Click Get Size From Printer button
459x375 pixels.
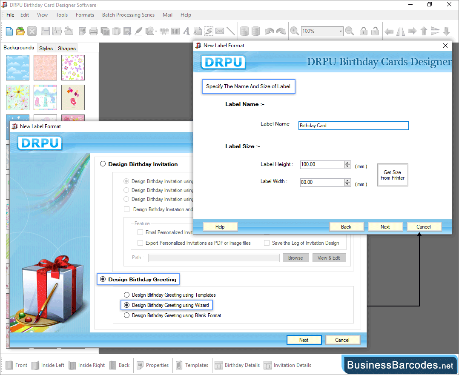click(393, 175)
